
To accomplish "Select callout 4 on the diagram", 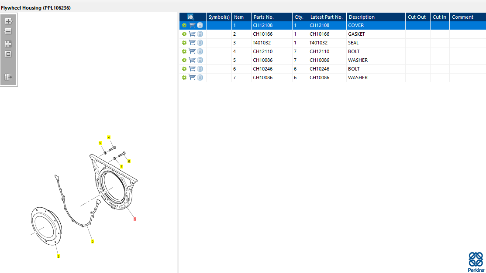I will coord(108,137).
